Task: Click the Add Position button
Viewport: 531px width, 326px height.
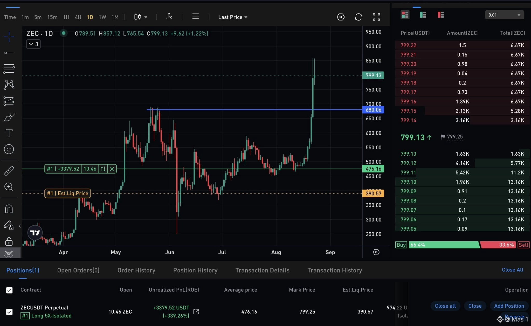Action: point(509,306)
